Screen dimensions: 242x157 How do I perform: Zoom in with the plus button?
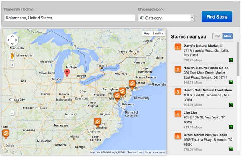coord(12,65)
